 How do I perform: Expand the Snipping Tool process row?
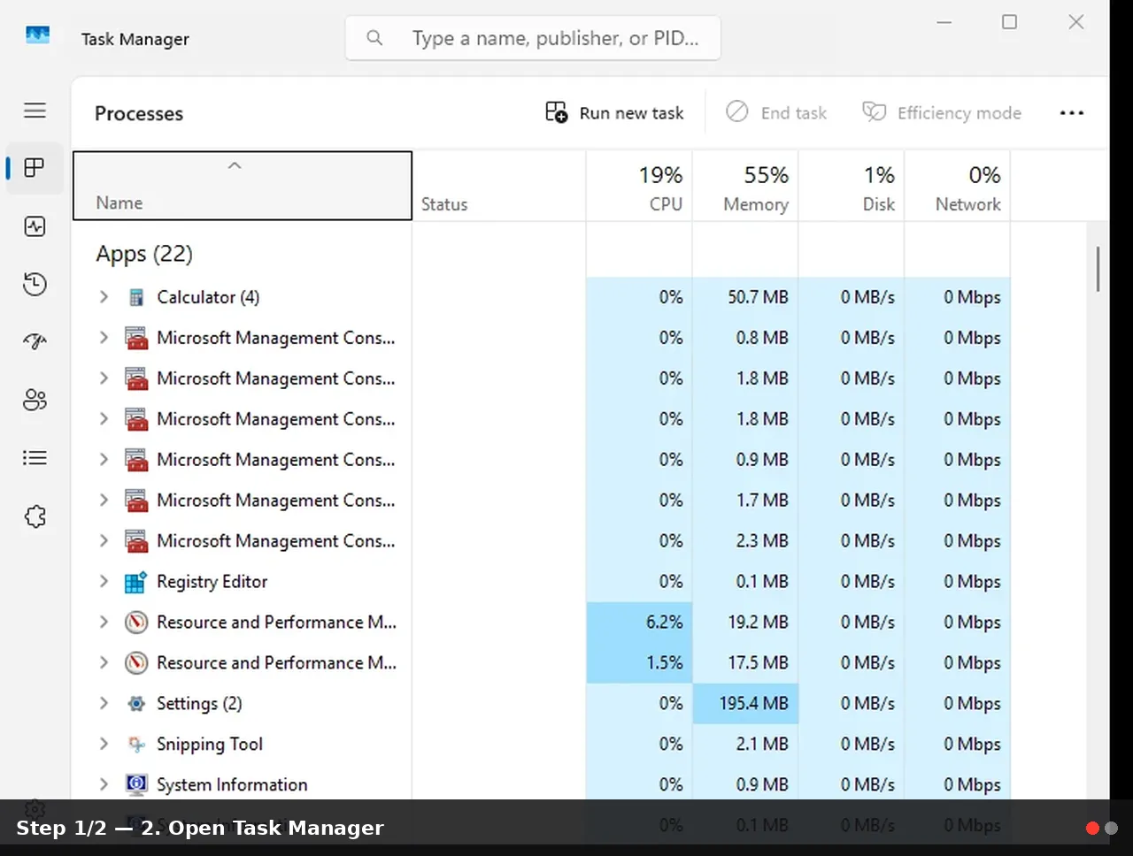point(104,745)
